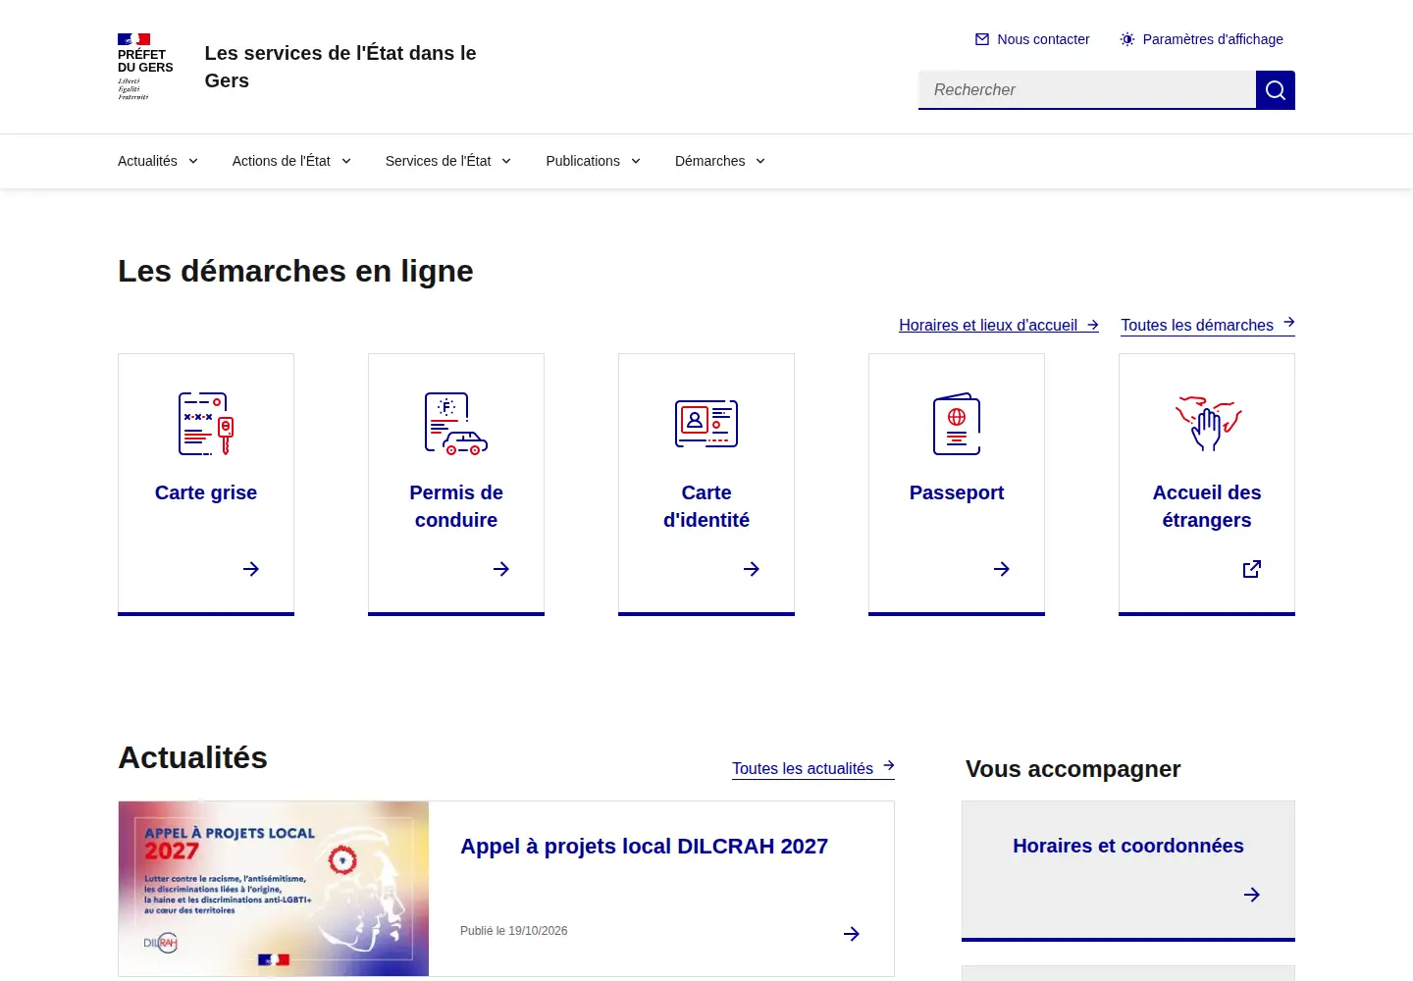Click the Carte d'identité ID card icon

pos(706,424)
